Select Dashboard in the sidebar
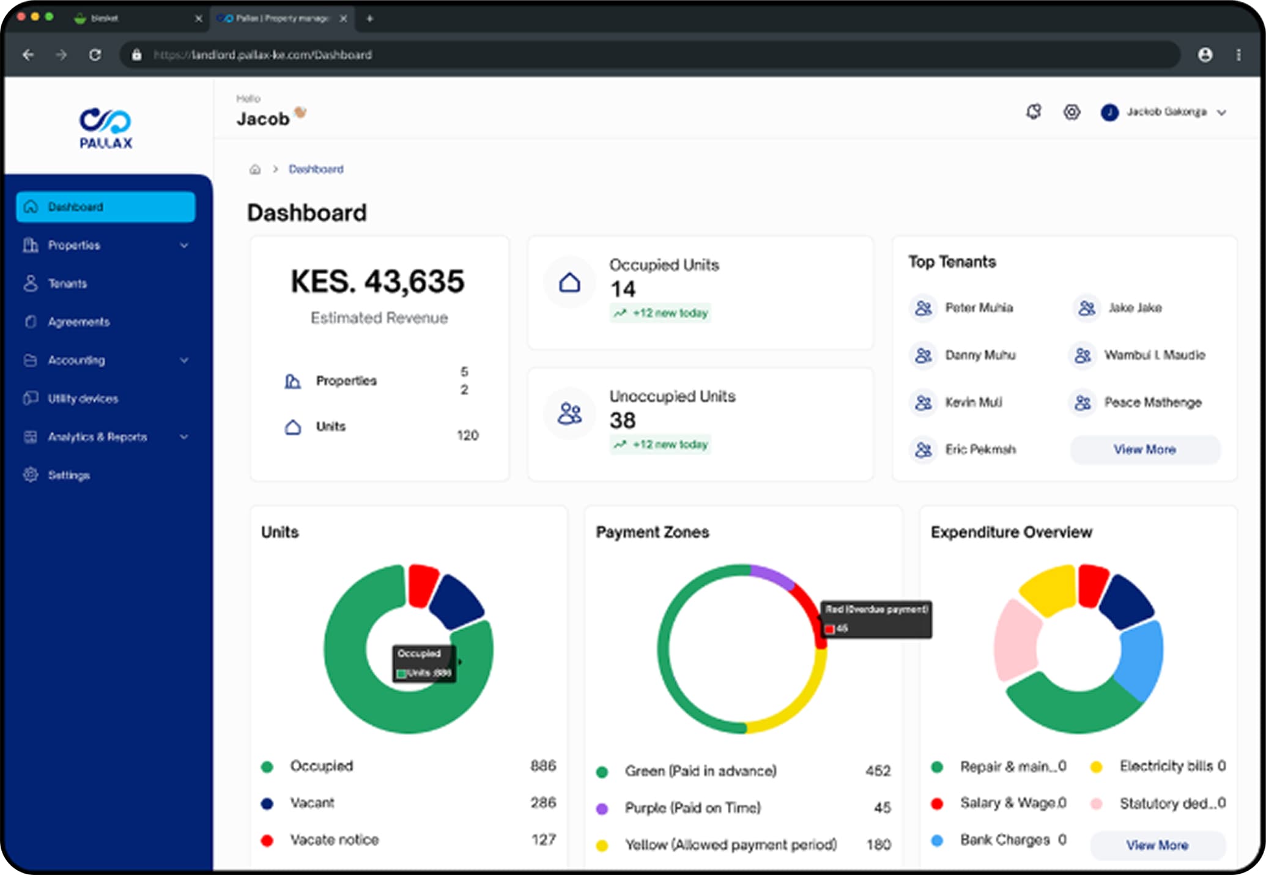 click(x=106, y=207)
